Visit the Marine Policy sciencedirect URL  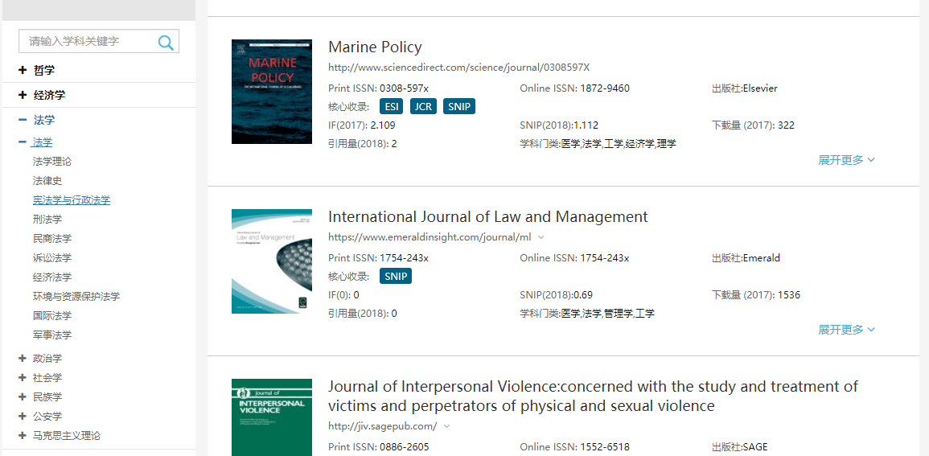coord(459,67)
